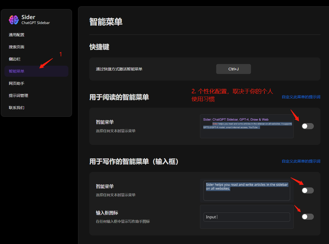Click the Sider brain logo icon
This screenshot has width=329, height=244.
pos(14,20)
